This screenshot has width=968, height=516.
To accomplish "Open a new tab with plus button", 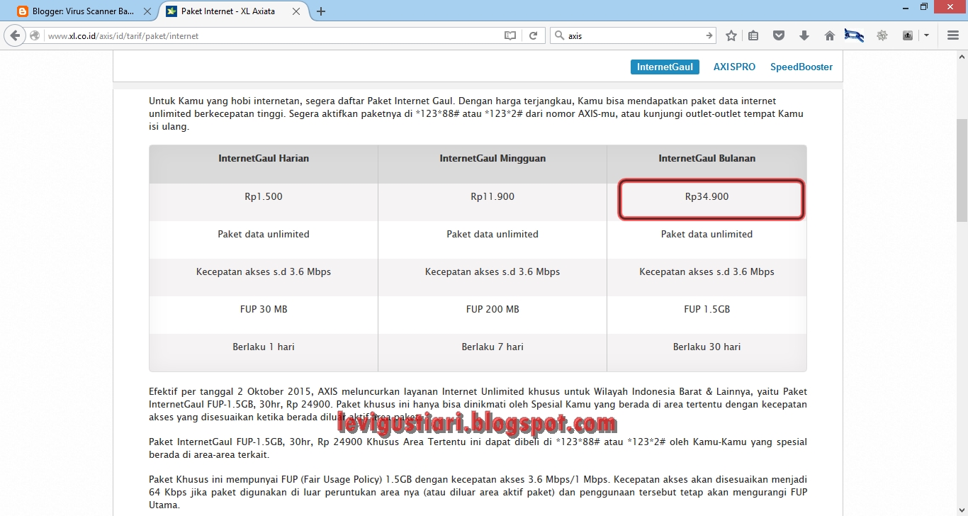I will [x=321, y=11].
